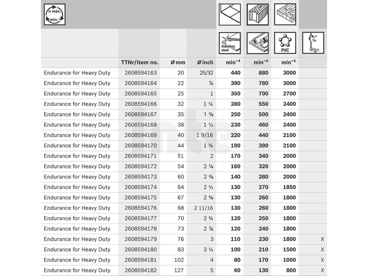The image size is (368, 276).
Task: Click the TTNr/Item no. column header
Action: click(x=139, y=63)
